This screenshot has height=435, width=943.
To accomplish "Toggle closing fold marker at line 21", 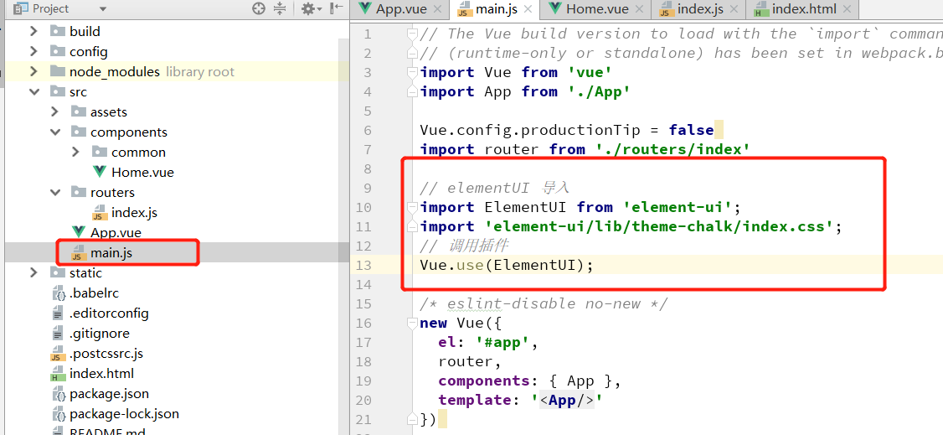I will [412, 419].
